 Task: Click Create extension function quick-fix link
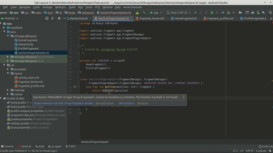point(63,103)
